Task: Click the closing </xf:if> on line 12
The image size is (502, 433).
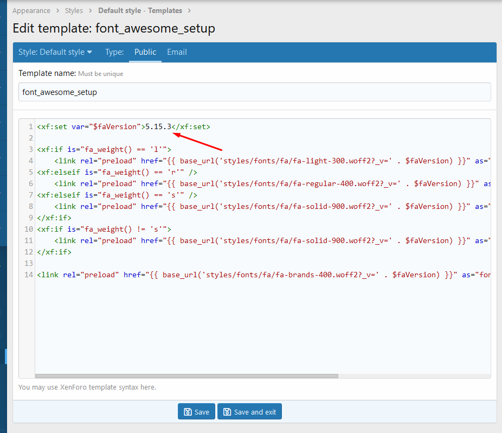Action: pos(54,252)
